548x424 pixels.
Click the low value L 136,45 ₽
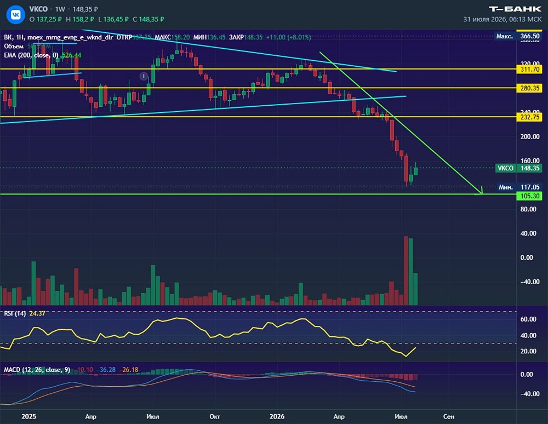[113, 19]
